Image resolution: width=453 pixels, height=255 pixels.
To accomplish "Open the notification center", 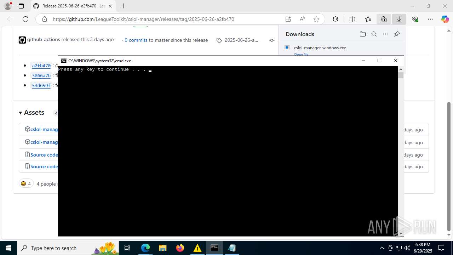I will pyautogui.click(x=441, y=248).
